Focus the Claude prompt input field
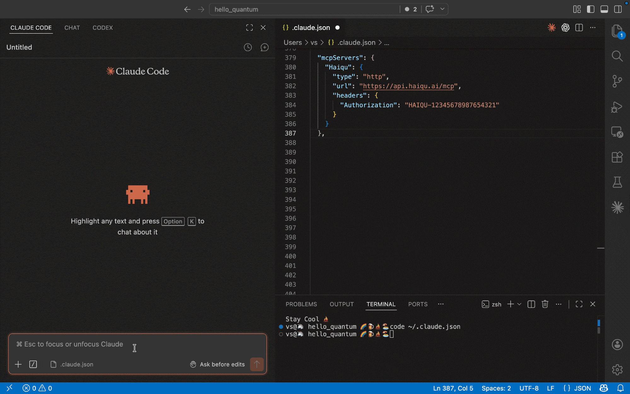The height and width of the screenshot is (394, 630). (137, 344)
